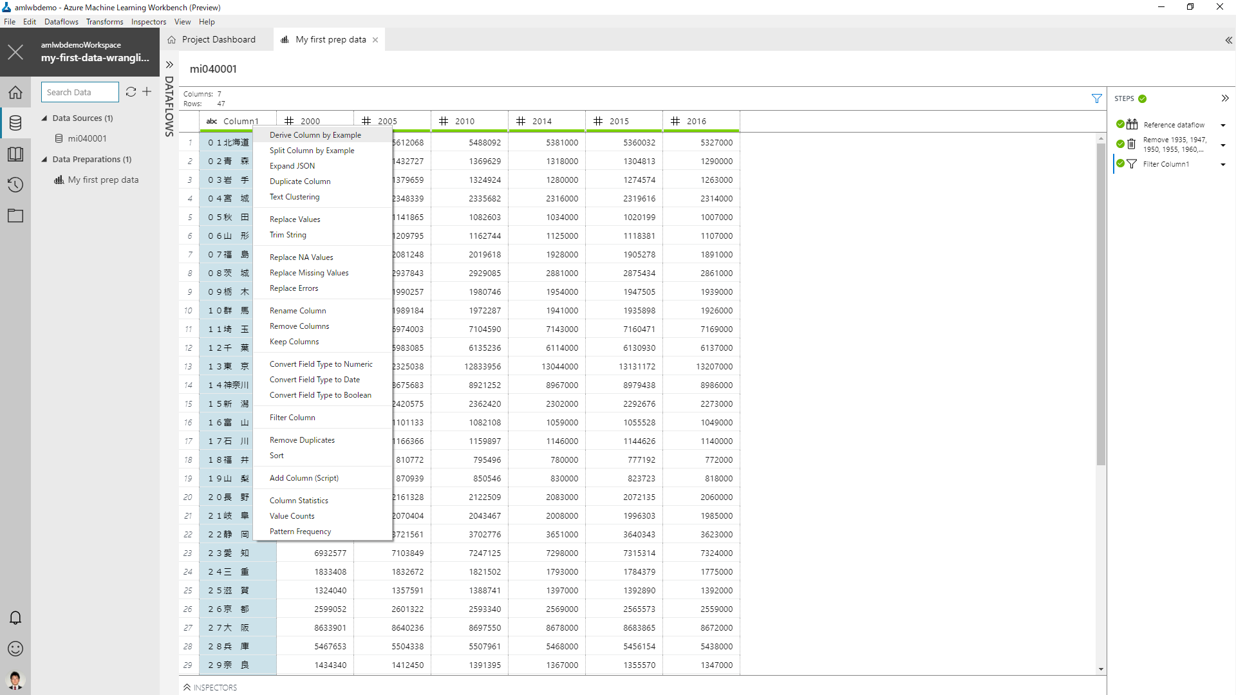Open the Notebooks book icon
1236x695 pixels.
click(15, 154)
